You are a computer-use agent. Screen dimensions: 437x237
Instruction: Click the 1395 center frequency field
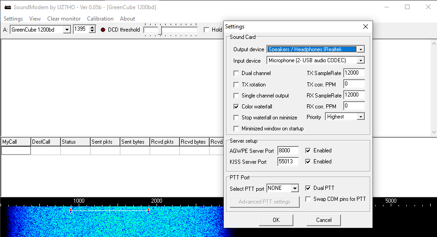coord(81,29)
